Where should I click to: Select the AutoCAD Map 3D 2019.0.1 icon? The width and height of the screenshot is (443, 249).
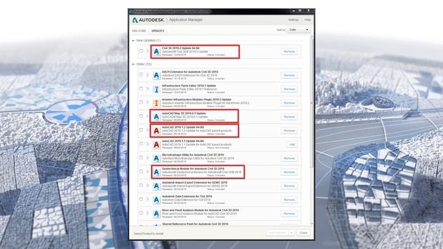[156, 117]
